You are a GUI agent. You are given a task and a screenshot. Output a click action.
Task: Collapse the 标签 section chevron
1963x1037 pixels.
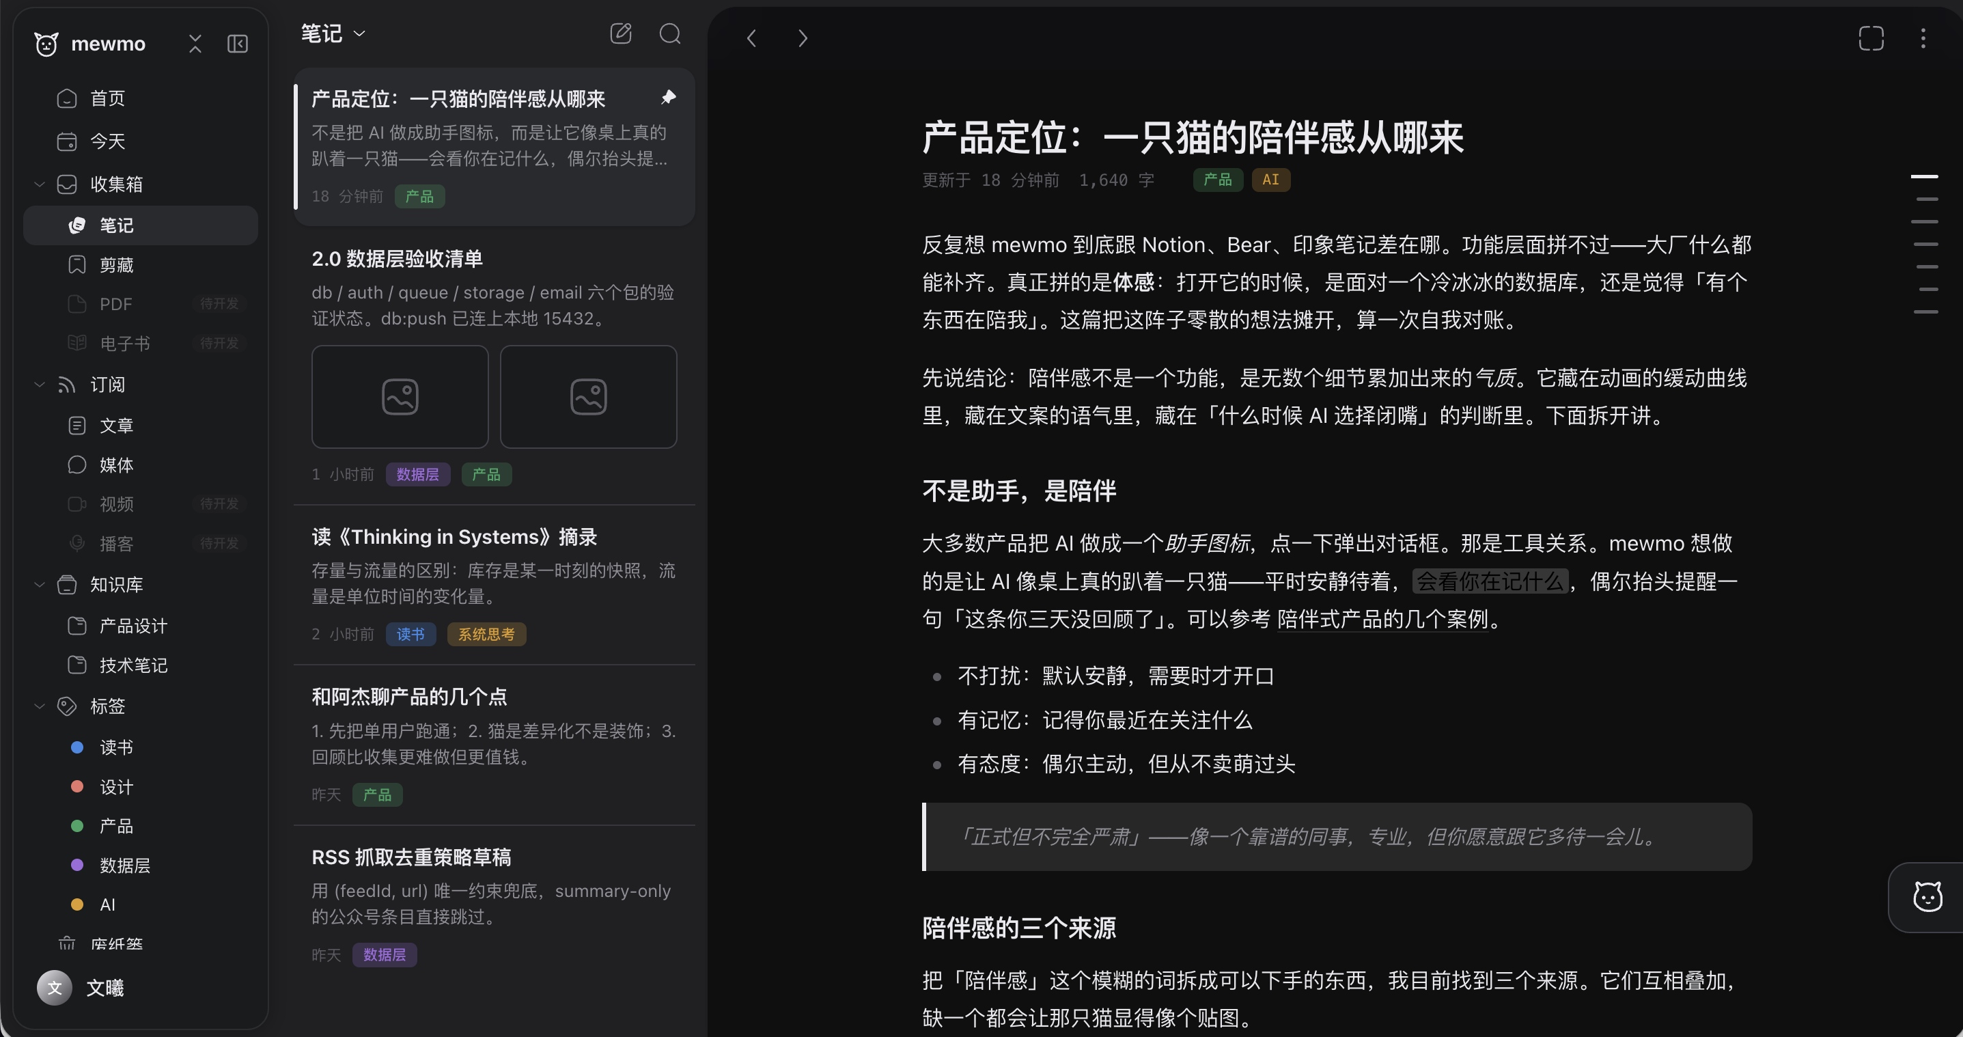click(x=40, y=706)
